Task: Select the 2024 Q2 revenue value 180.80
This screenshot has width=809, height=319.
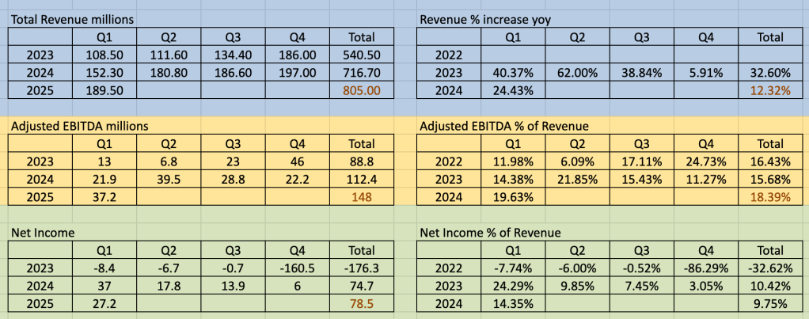Action: (x=169, y=73)
